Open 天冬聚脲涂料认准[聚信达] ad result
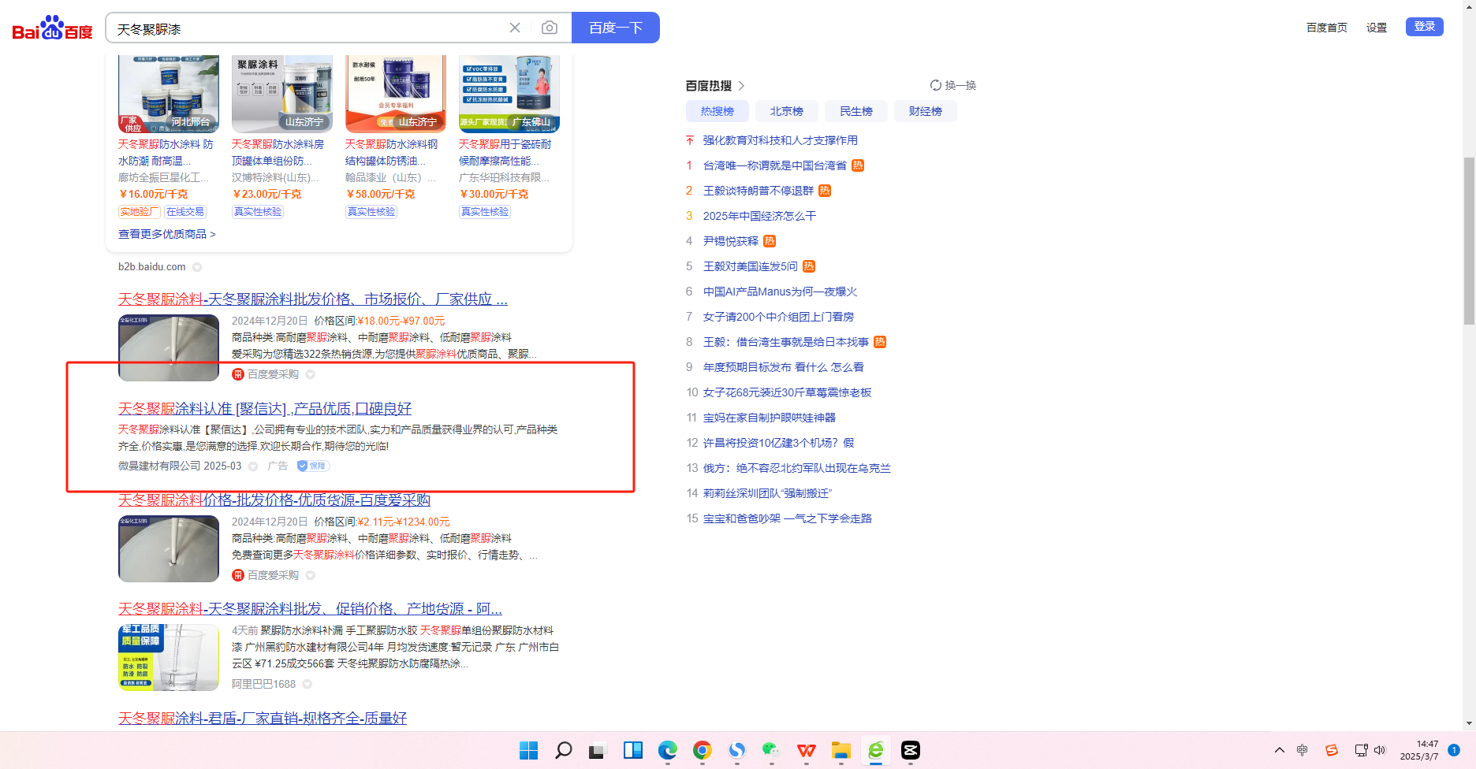Viewport: 1476px width, 769px height. click(265, 409)
